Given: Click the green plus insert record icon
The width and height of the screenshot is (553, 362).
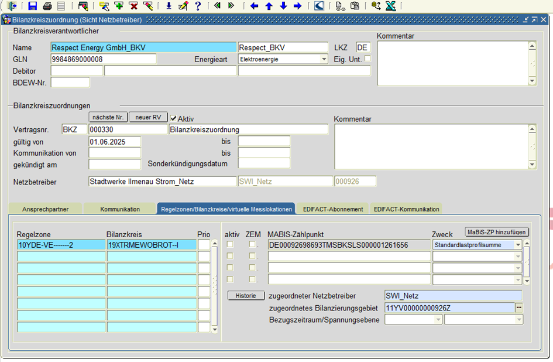Looking at the screenshot, I should [x=119, y=6].
